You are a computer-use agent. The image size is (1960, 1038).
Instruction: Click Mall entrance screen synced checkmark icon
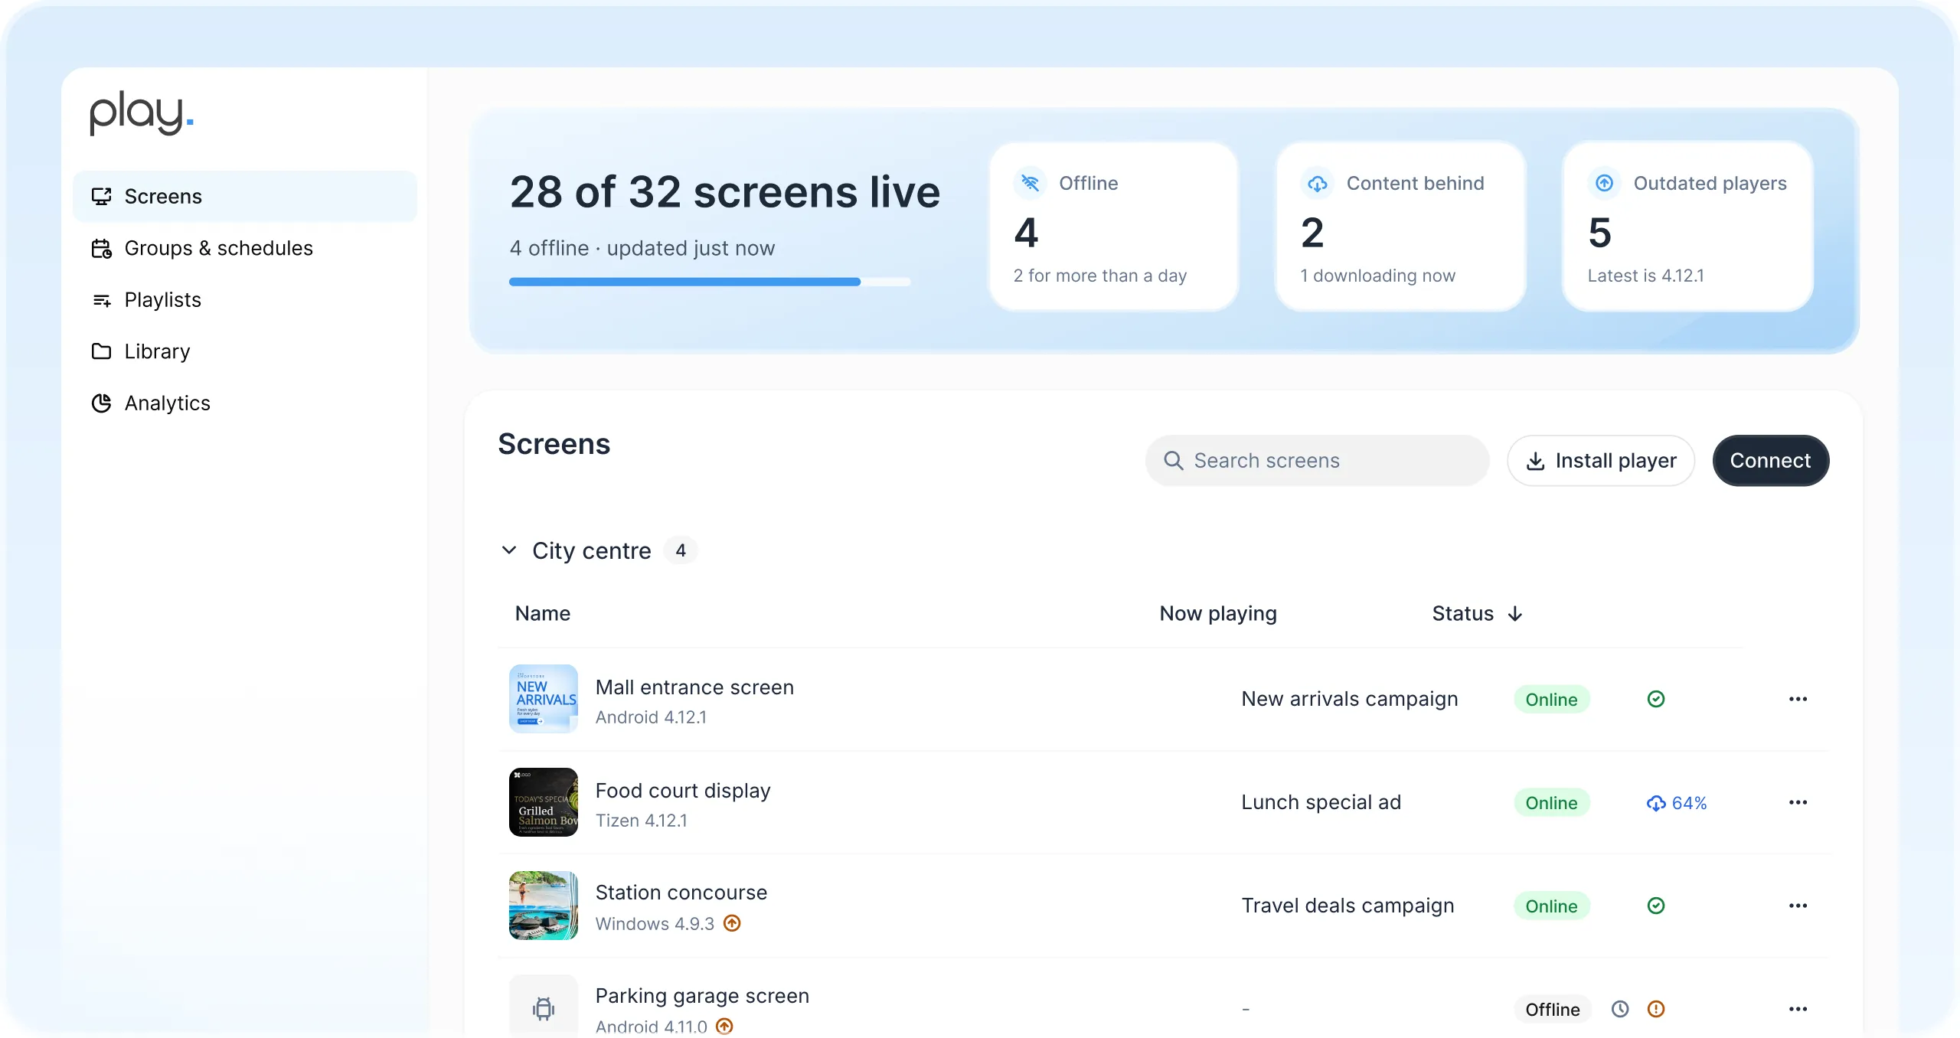(1655, 699)
